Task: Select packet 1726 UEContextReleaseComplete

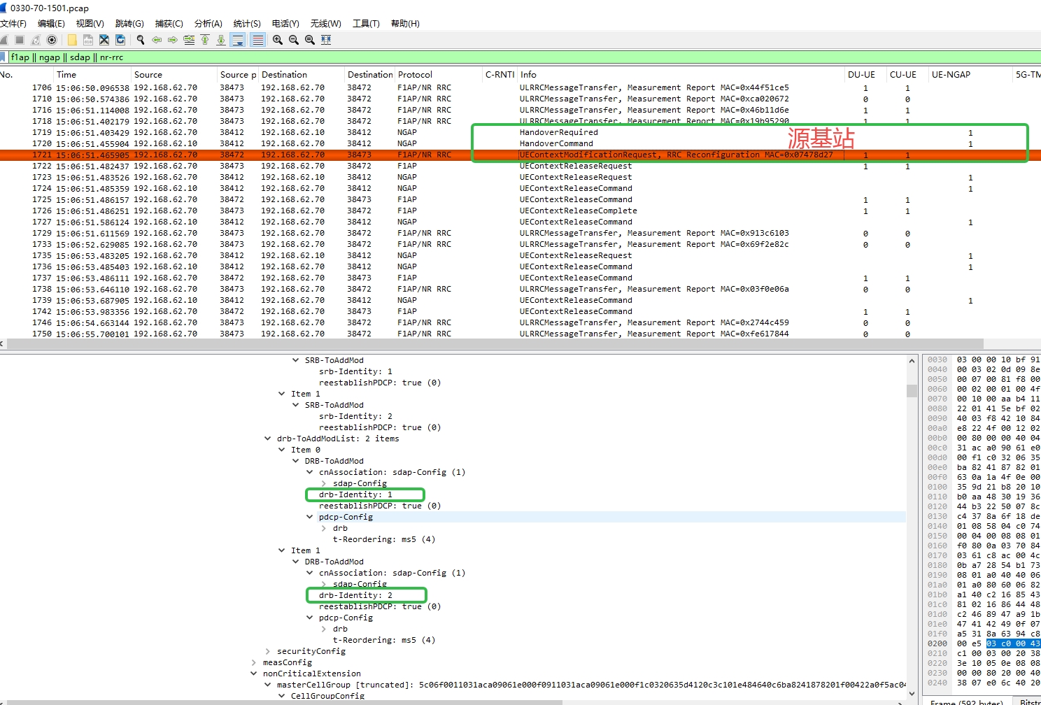Action: (520, 211)
